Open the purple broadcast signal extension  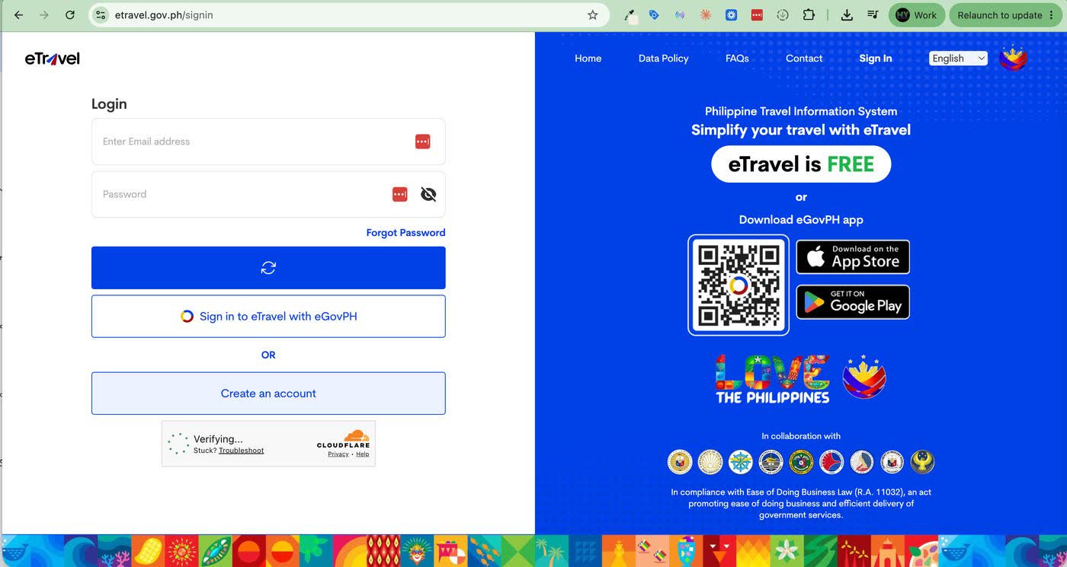(680, 15)
